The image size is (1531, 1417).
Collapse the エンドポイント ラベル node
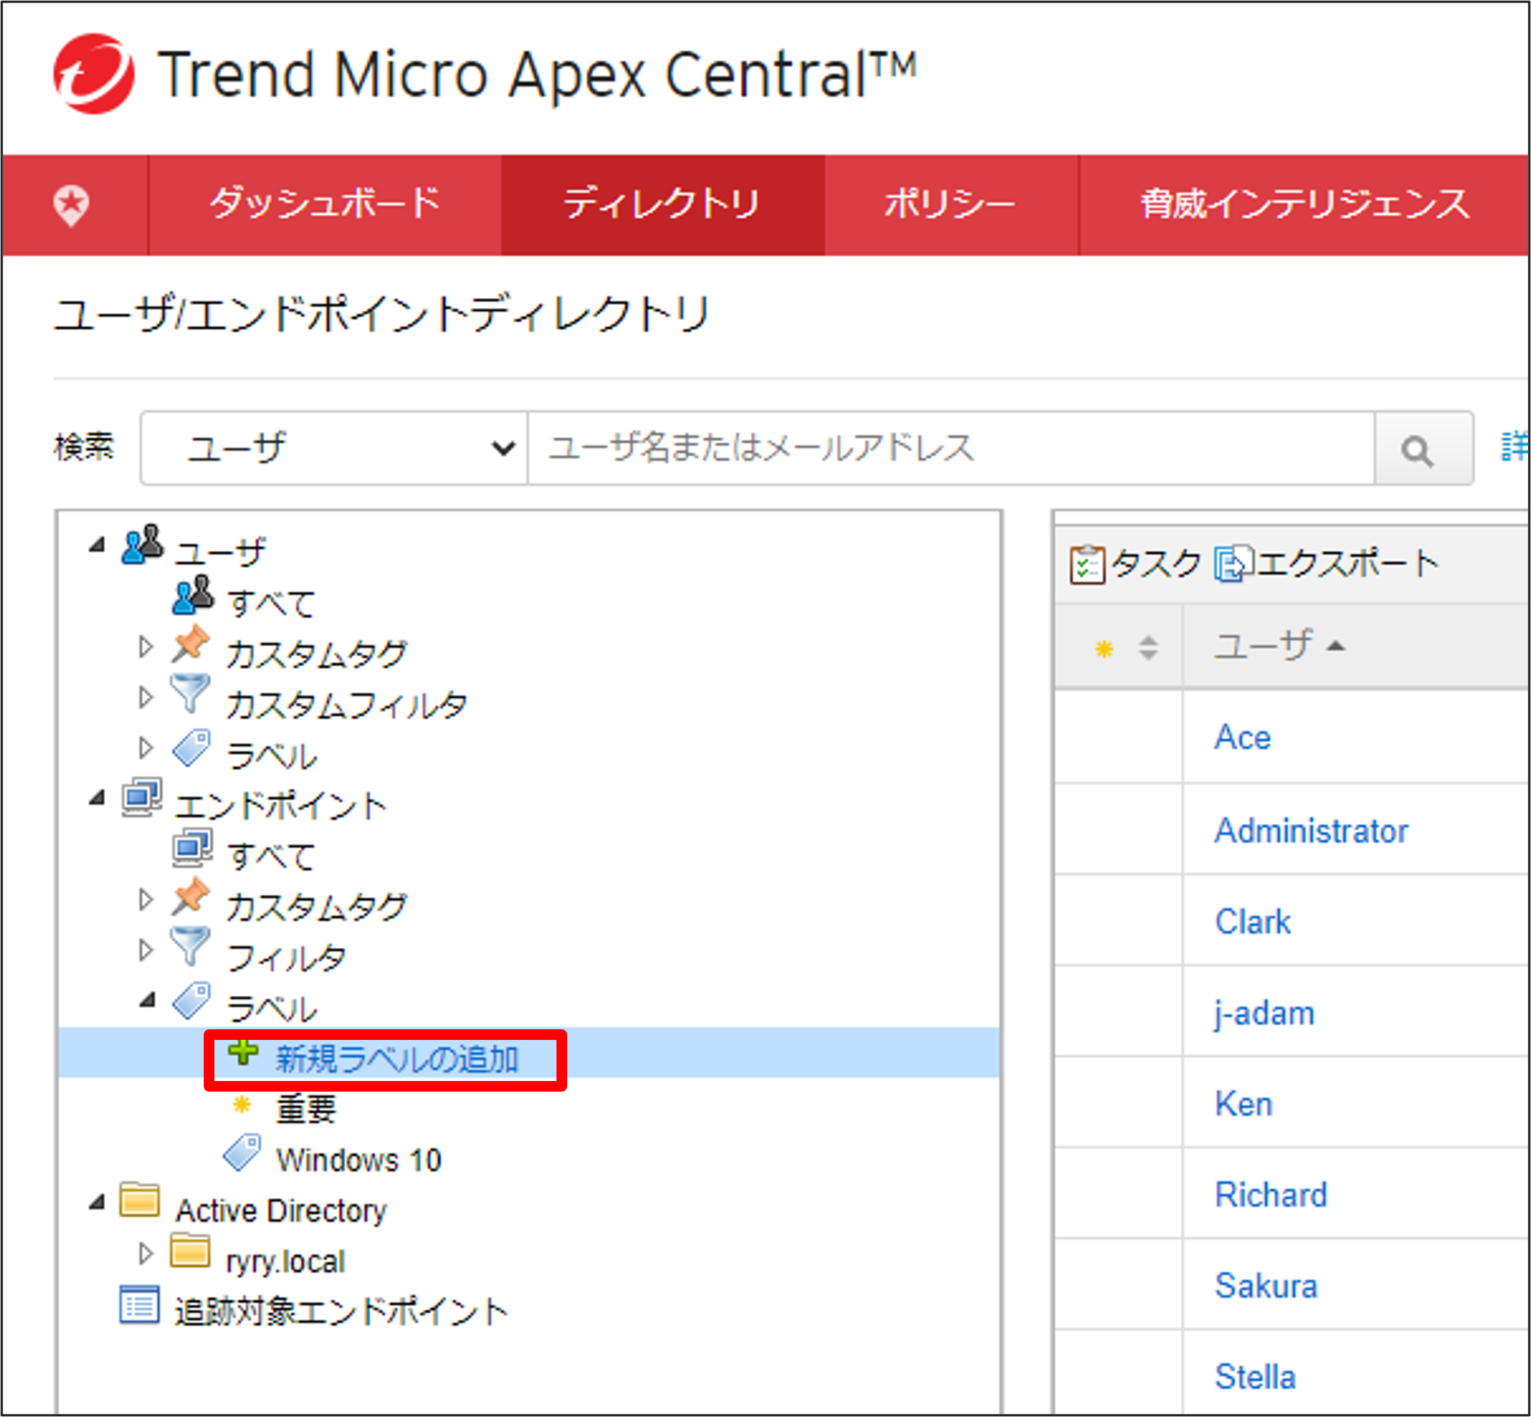147,1001
